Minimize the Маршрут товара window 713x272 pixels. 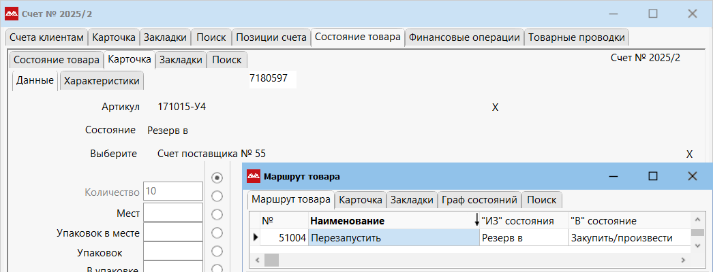click(613, 176)
